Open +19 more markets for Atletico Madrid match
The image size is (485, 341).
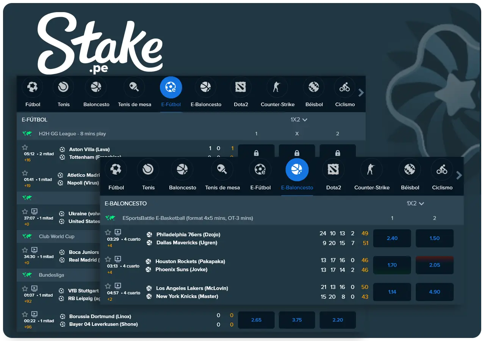tap(27, 186)
